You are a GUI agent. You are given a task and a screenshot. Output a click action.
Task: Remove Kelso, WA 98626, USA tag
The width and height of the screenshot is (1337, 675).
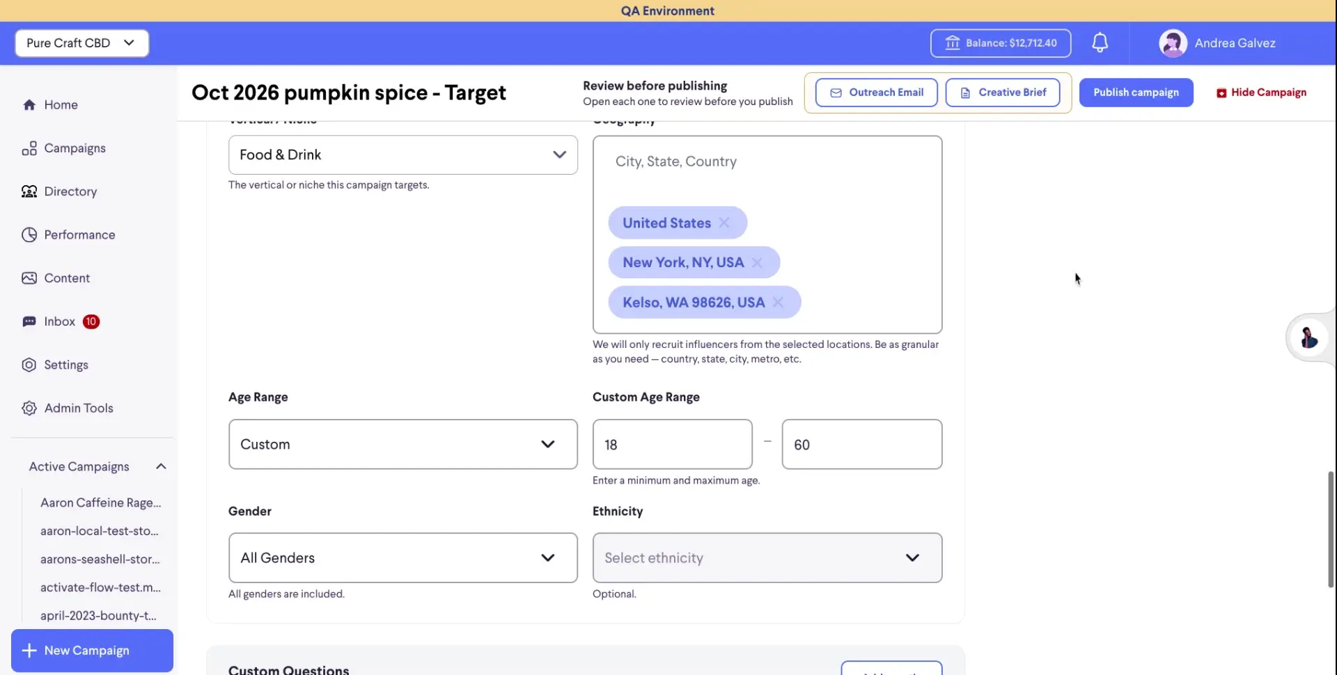[778, 302]
